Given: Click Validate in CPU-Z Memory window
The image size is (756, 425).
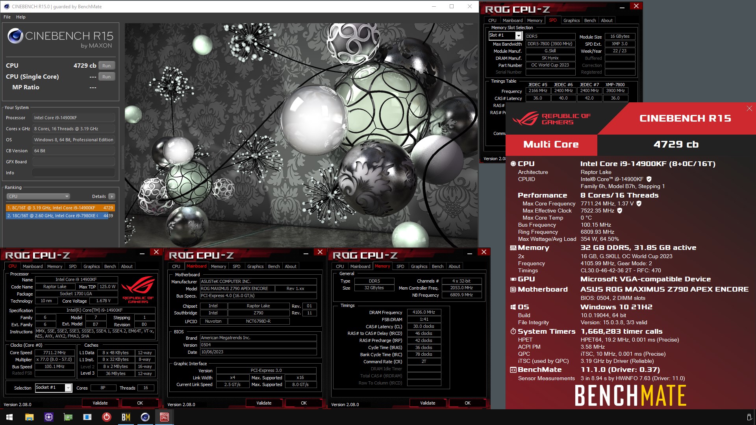Looking at the screenshot, I should coord(428,403).
